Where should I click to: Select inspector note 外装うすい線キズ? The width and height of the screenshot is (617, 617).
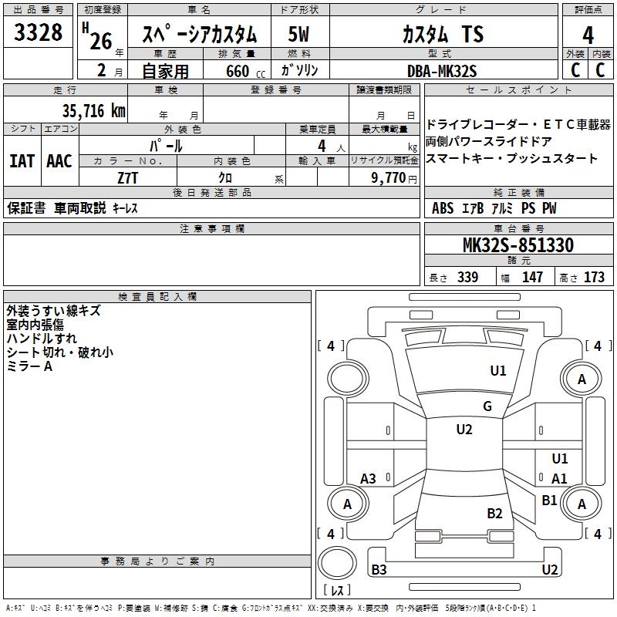coord(53,311)
